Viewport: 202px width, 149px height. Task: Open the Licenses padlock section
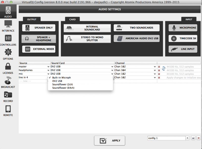point(8,68)
